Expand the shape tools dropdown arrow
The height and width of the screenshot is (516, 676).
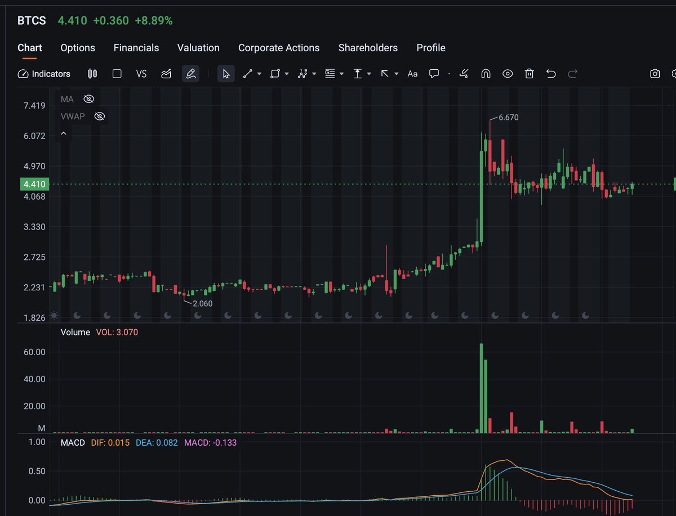click(287, 74)
